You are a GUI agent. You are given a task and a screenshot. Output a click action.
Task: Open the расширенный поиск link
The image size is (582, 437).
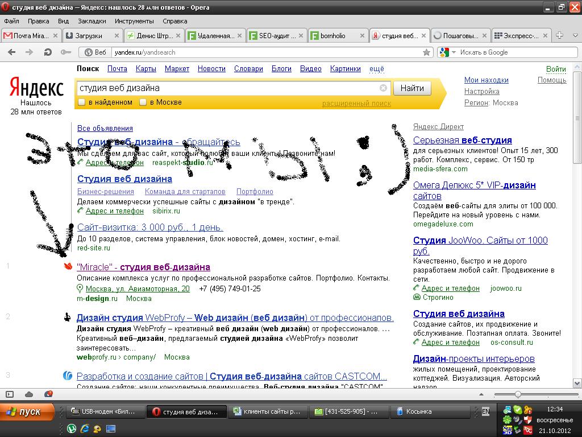(356, 104)
